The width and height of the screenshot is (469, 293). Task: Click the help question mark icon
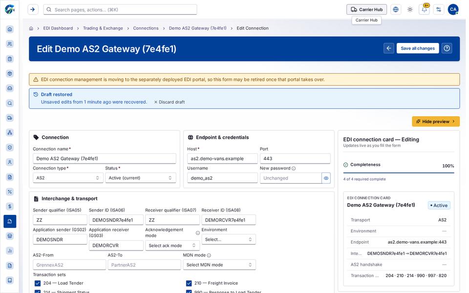(447, 48)
